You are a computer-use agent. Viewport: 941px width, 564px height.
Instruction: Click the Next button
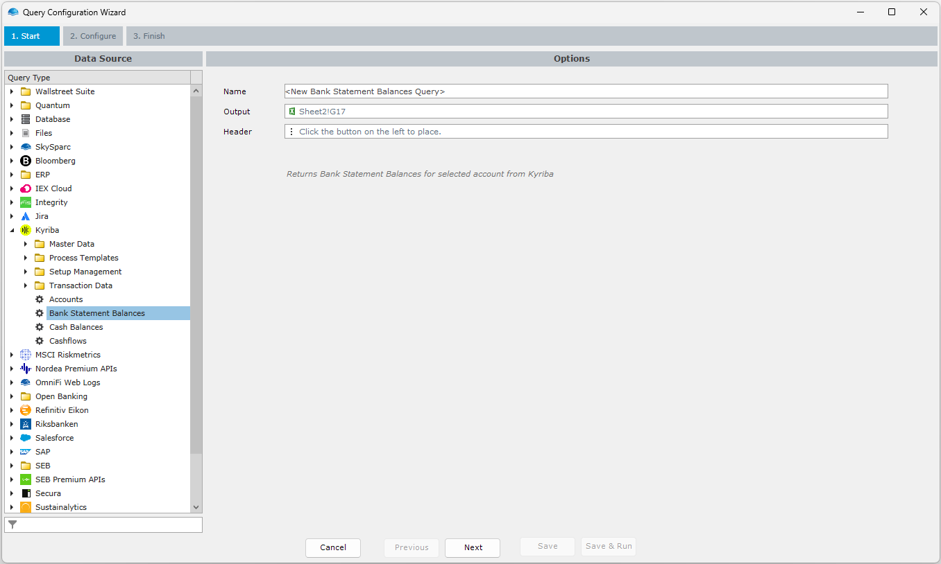click(473, 547)
